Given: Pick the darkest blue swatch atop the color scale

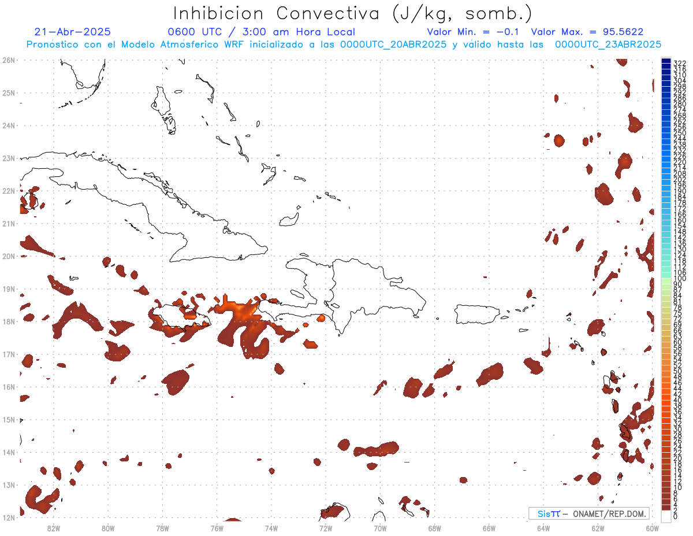Looking at the screenshot, I should coord(666,61).
